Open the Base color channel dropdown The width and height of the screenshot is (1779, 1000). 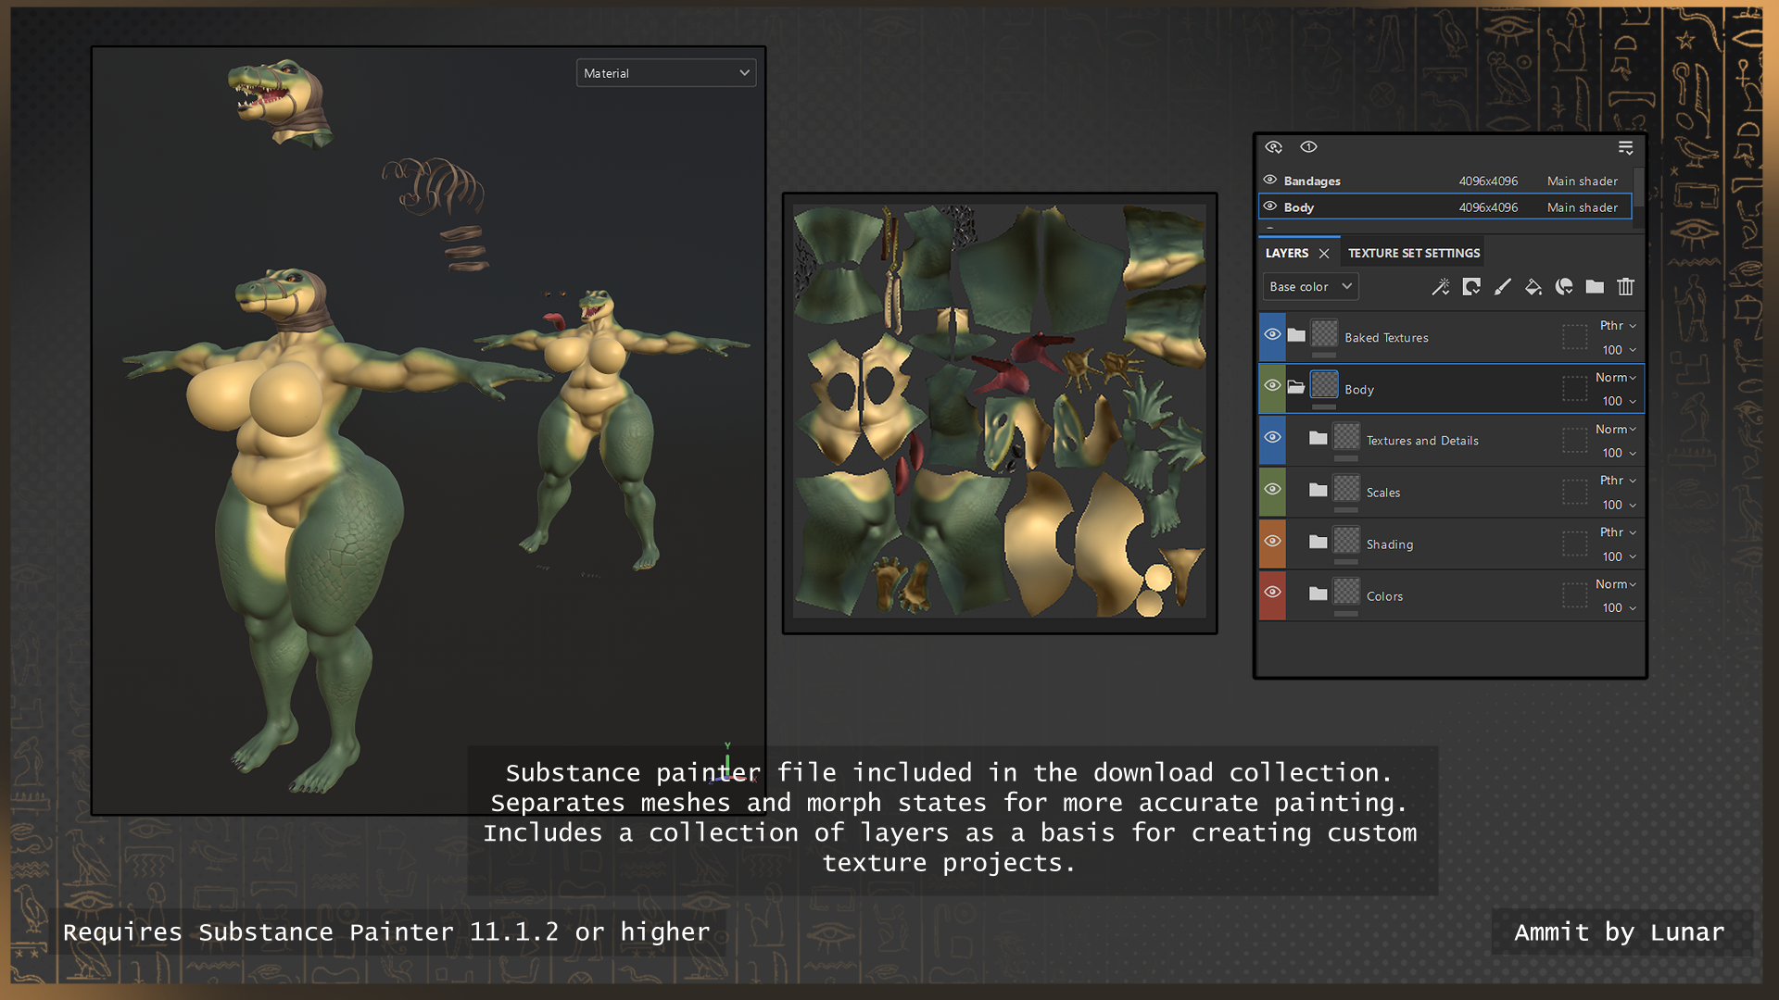[1310, 287]
